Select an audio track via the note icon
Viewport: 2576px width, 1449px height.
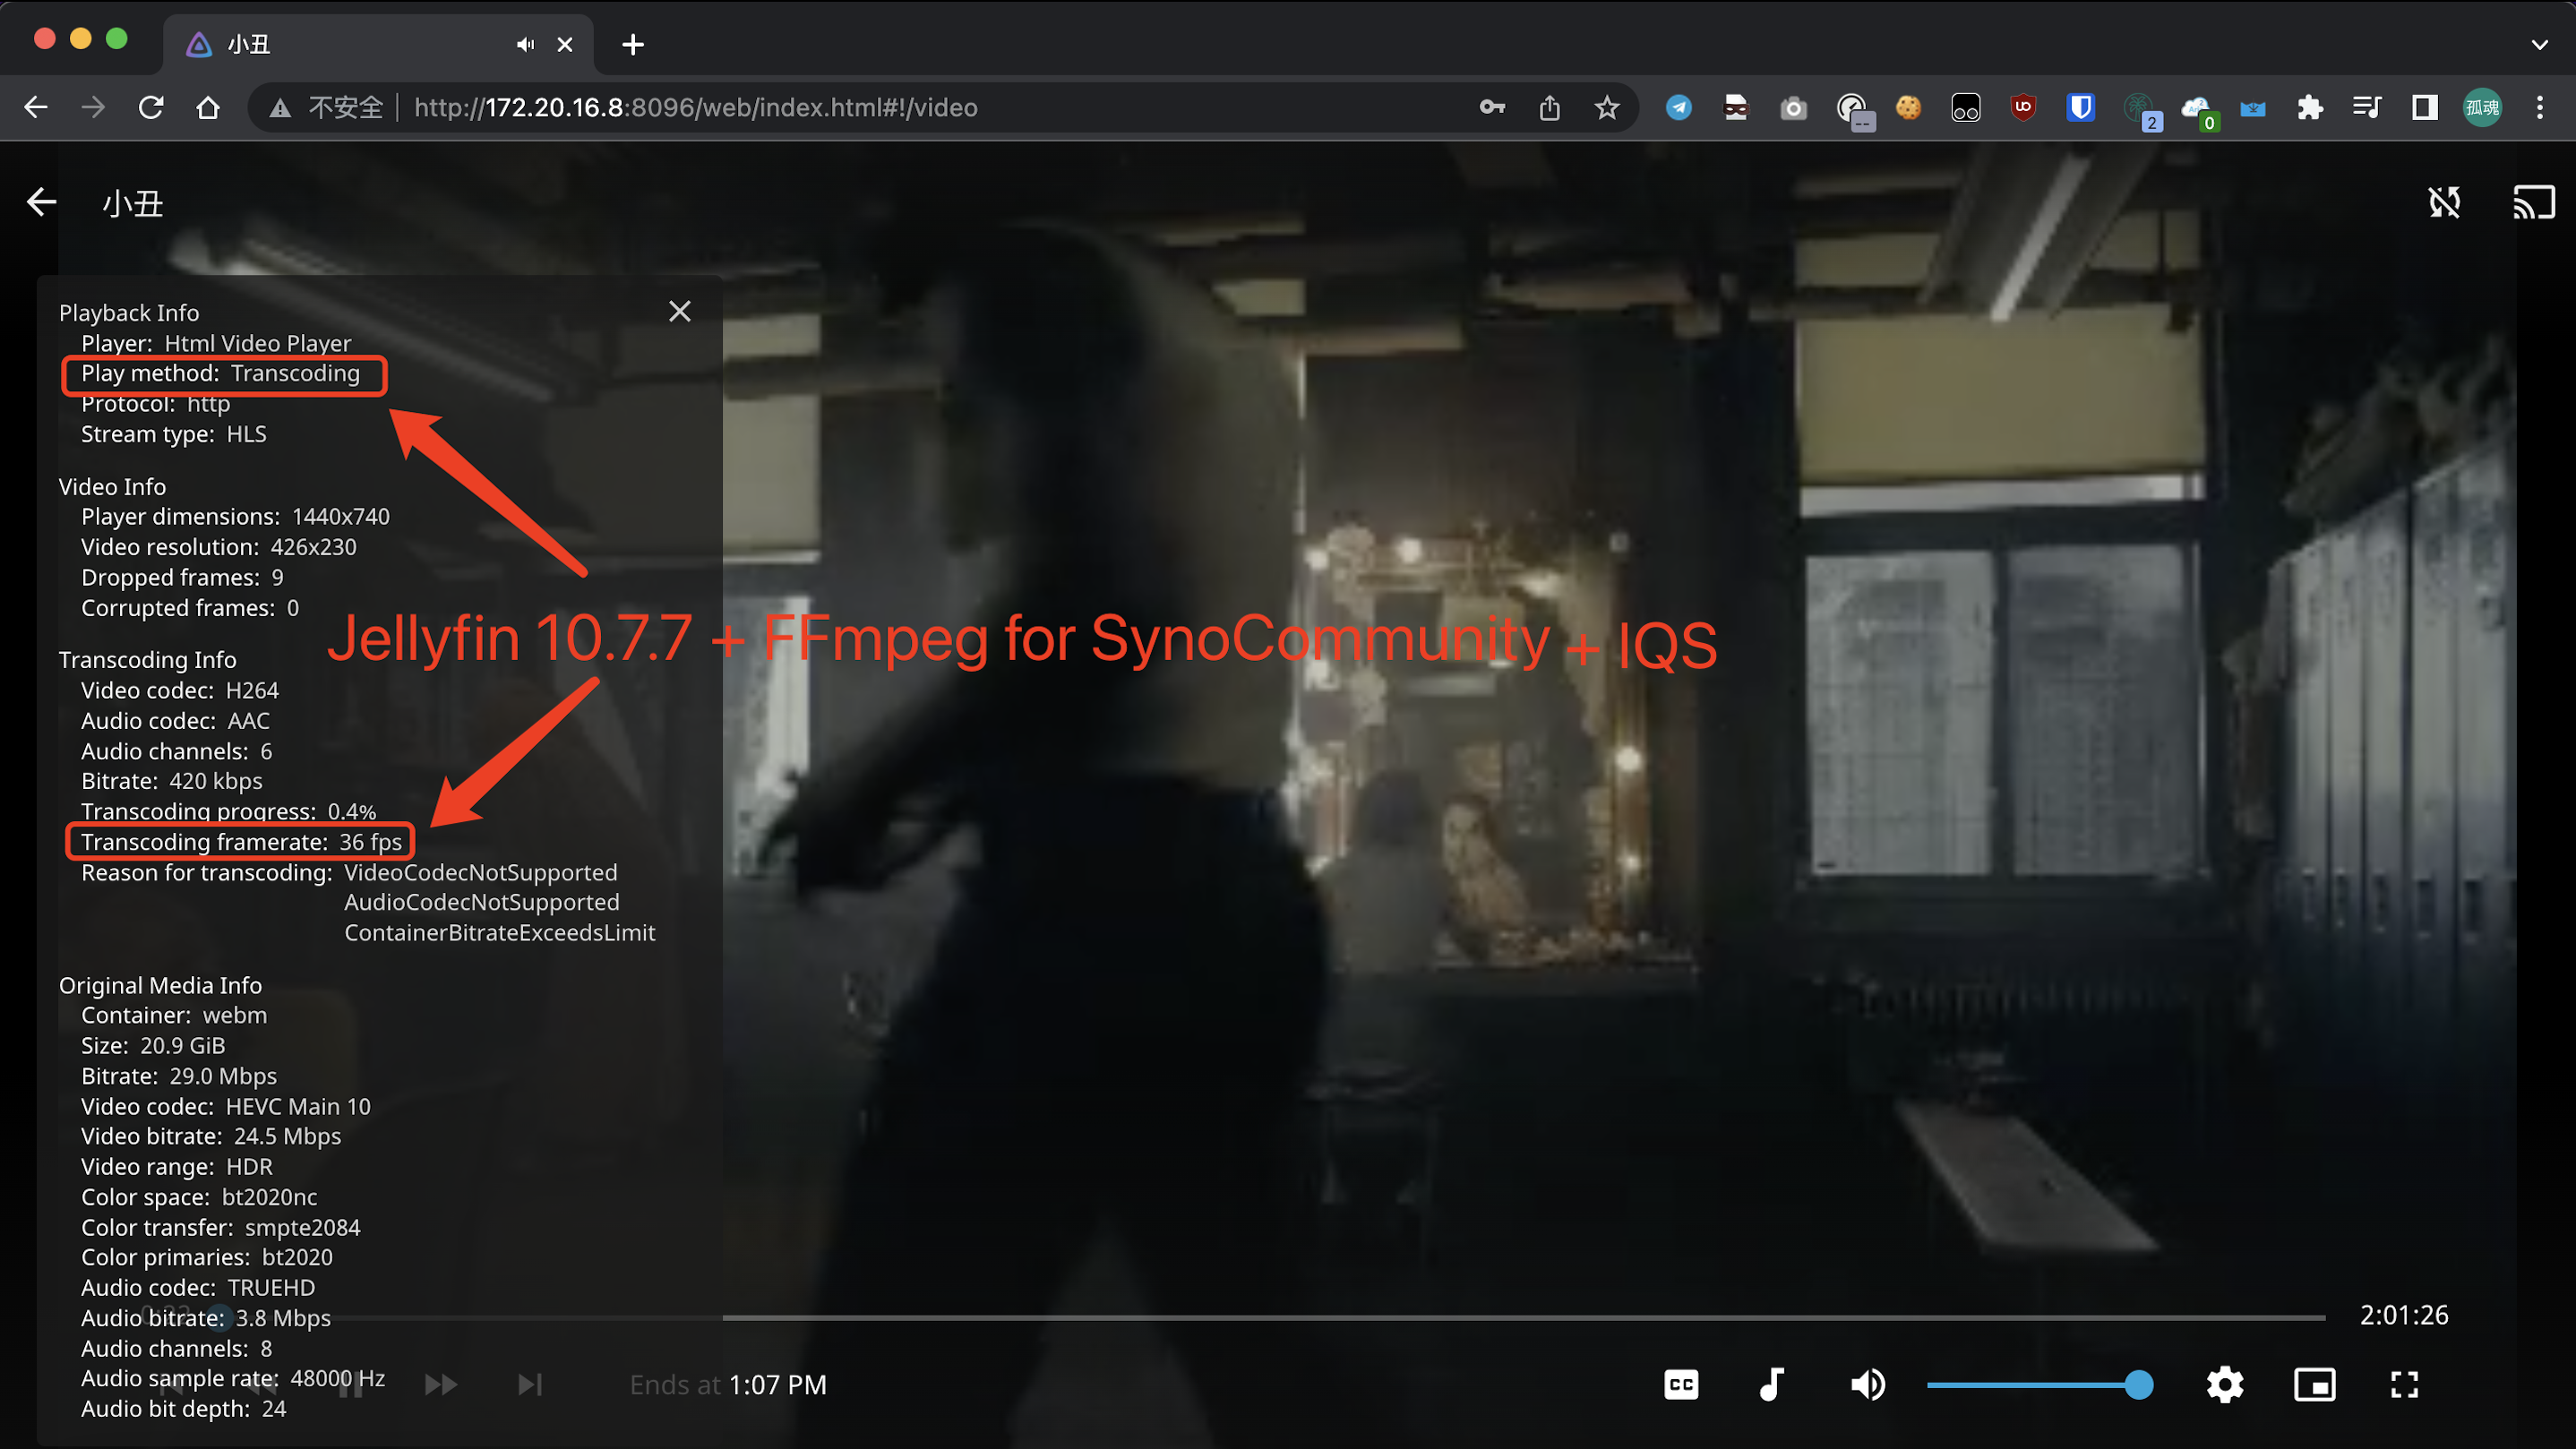pos(1772,1384)
